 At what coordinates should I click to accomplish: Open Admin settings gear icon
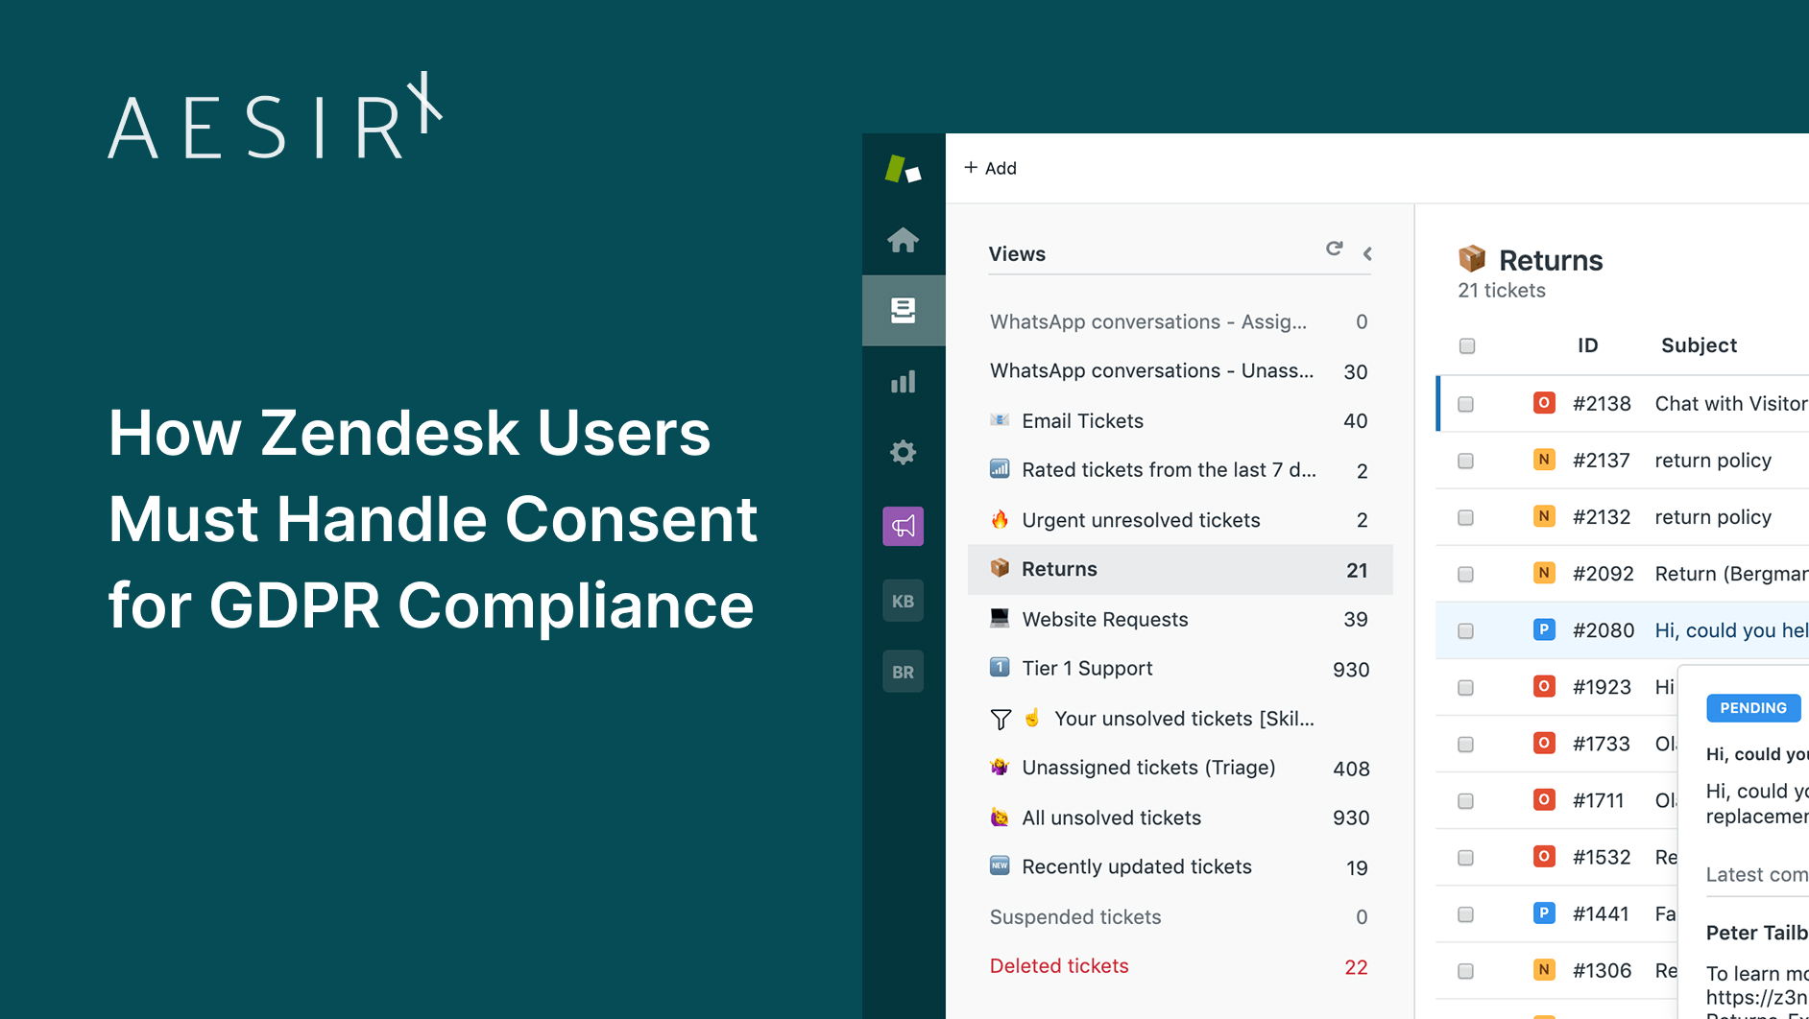[x=903, y=452]
